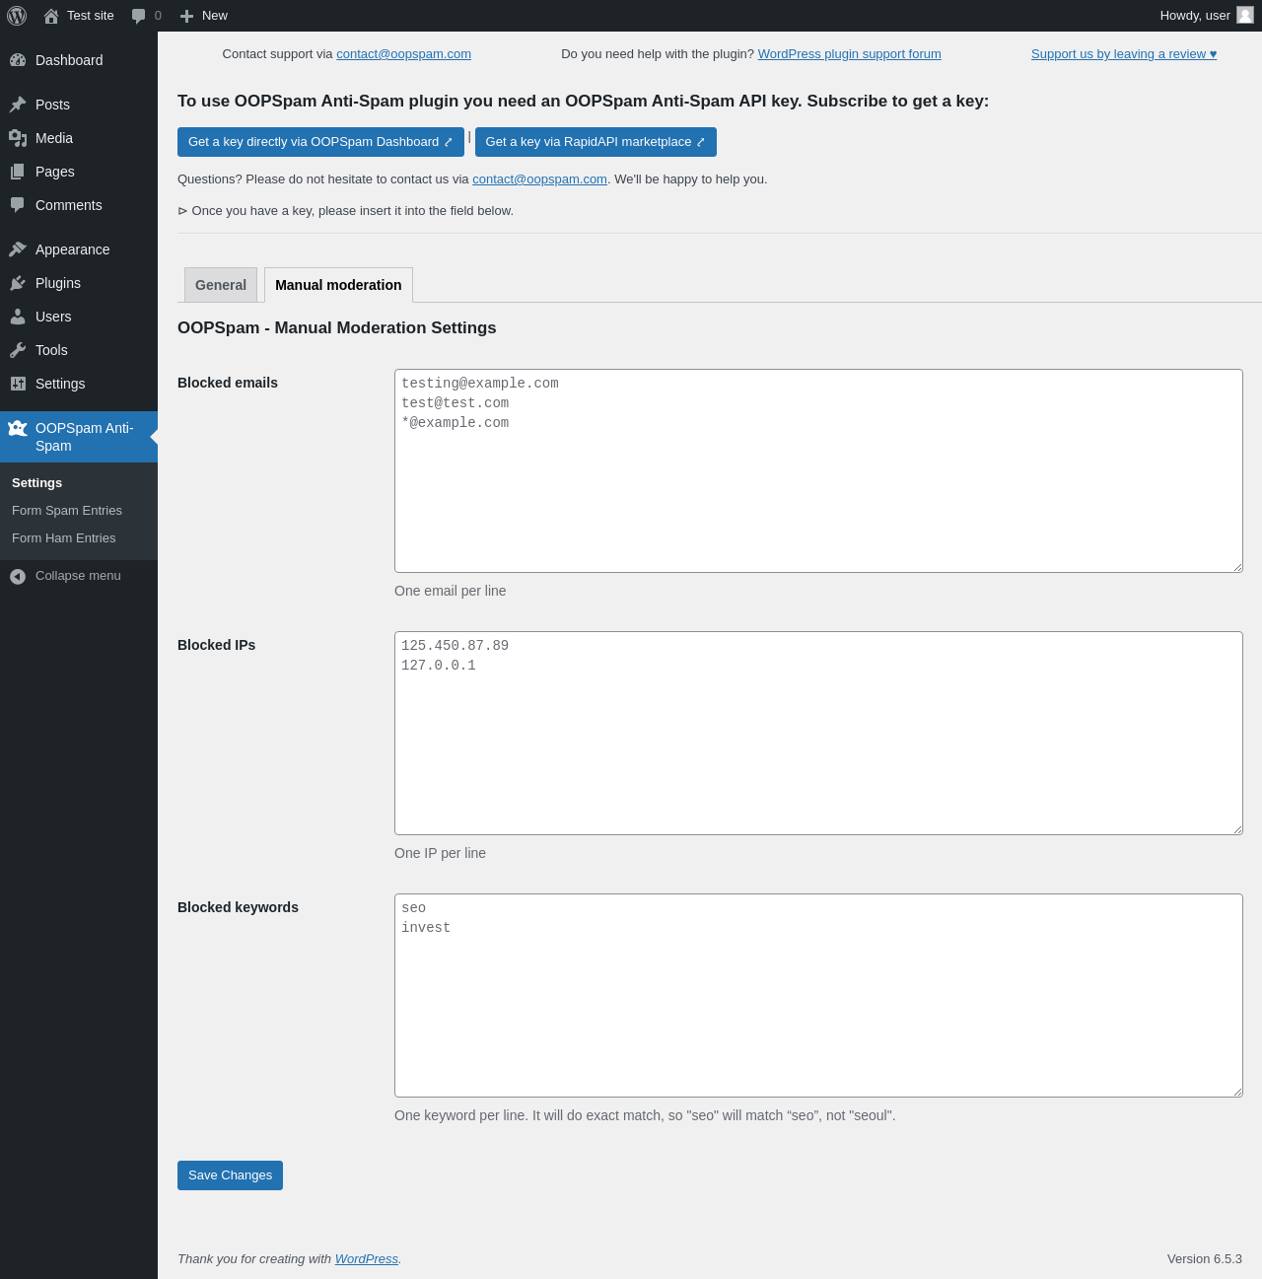Viewport: 1262px width, 1279px height.
Task: Collapse the admin menu
Action: click(79, 576)
